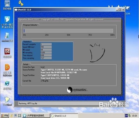The height and width of the screenshot is (118, 139).
Task: Select the Ghost32 11.0 taskbar button
Action: (64, 116)
